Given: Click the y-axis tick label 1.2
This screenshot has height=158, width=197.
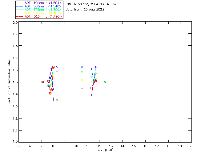Looking at the screenshot, I should [x=15, y=118].
